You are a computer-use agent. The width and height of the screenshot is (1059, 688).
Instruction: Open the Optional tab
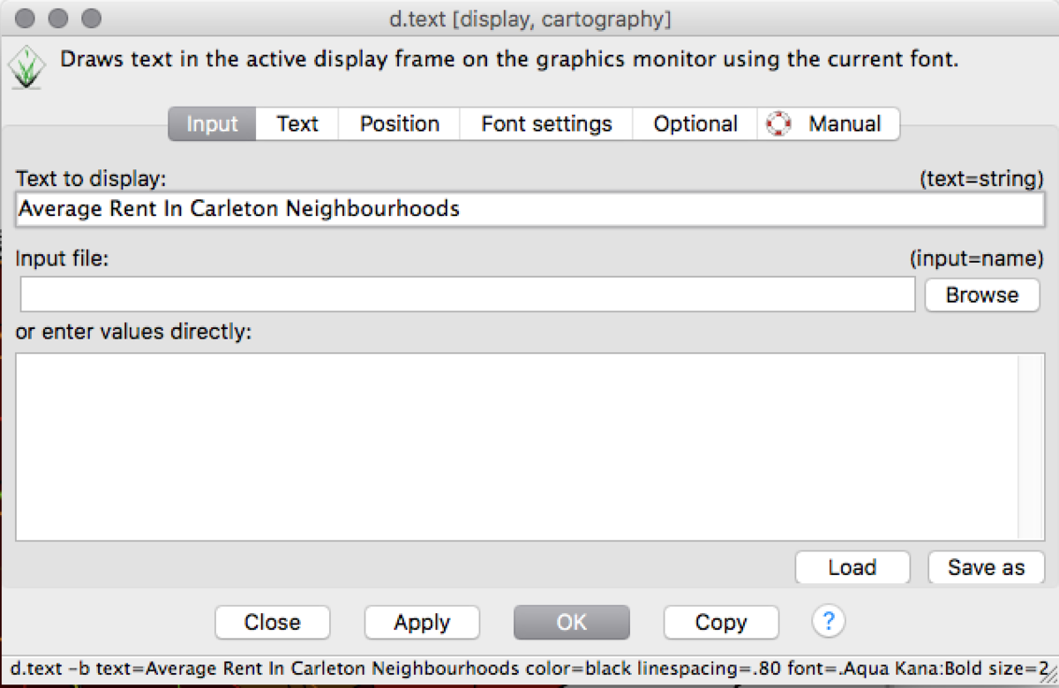click(695, 123)
